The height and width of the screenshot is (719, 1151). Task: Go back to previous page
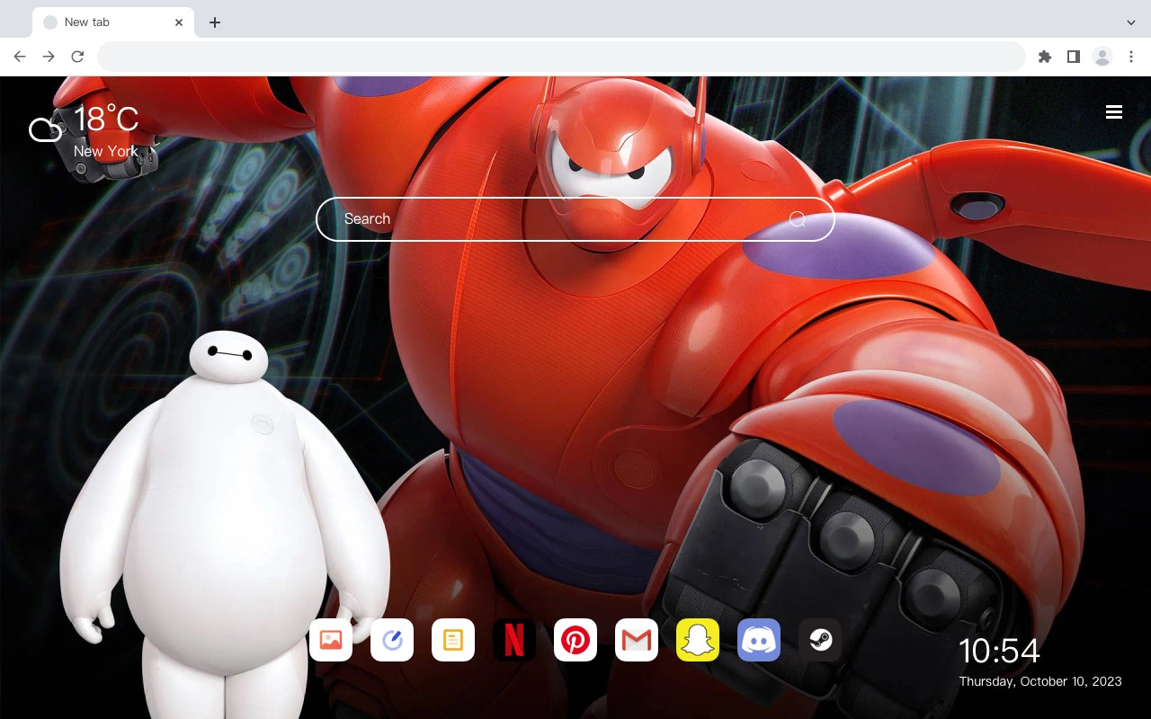pyautogui.click(x=20, y=57)
